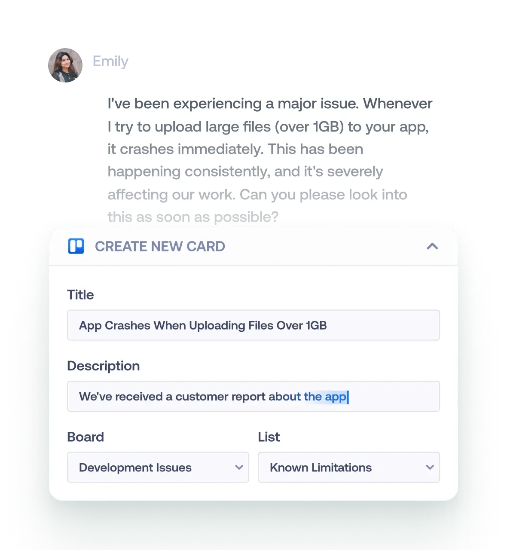The image size is (507, 550).
Task: Click the Description field label
Action: (x=104, y=366)
